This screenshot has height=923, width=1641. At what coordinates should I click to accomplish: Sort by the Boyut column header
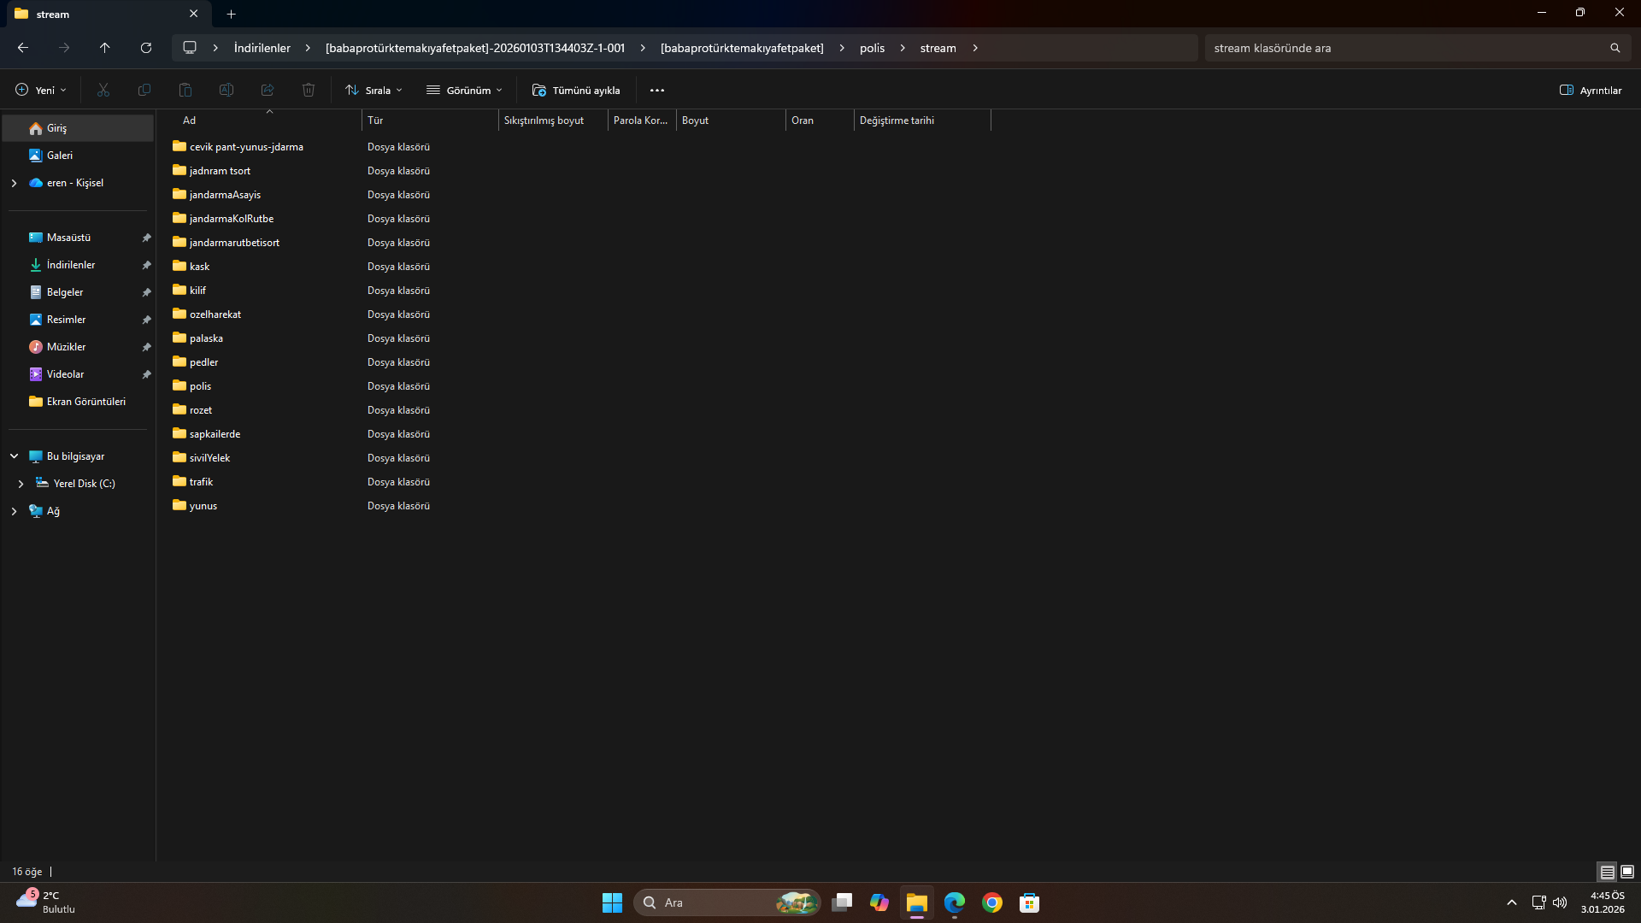(731, 121)
